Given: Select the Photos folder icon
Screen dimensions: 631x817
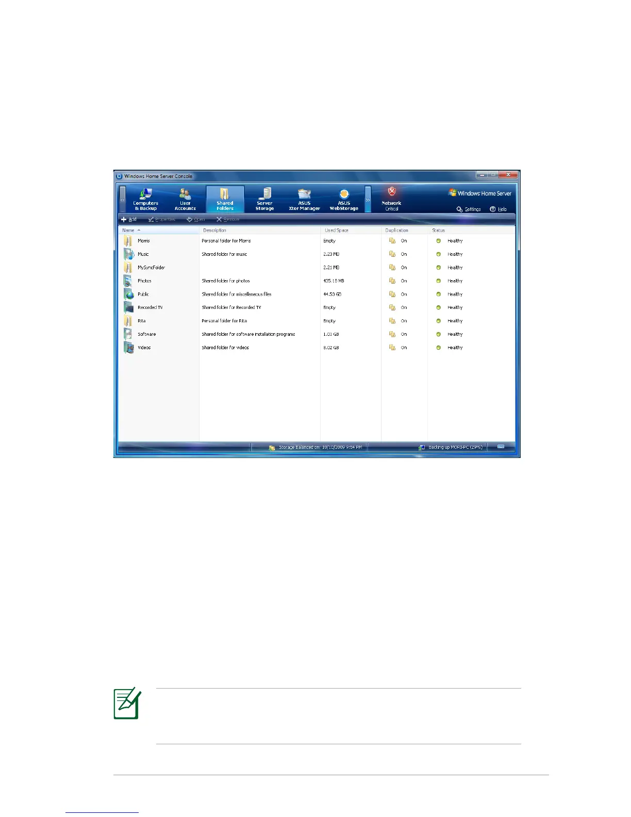Looking at the screenshot, I should [x=128, y=281].
